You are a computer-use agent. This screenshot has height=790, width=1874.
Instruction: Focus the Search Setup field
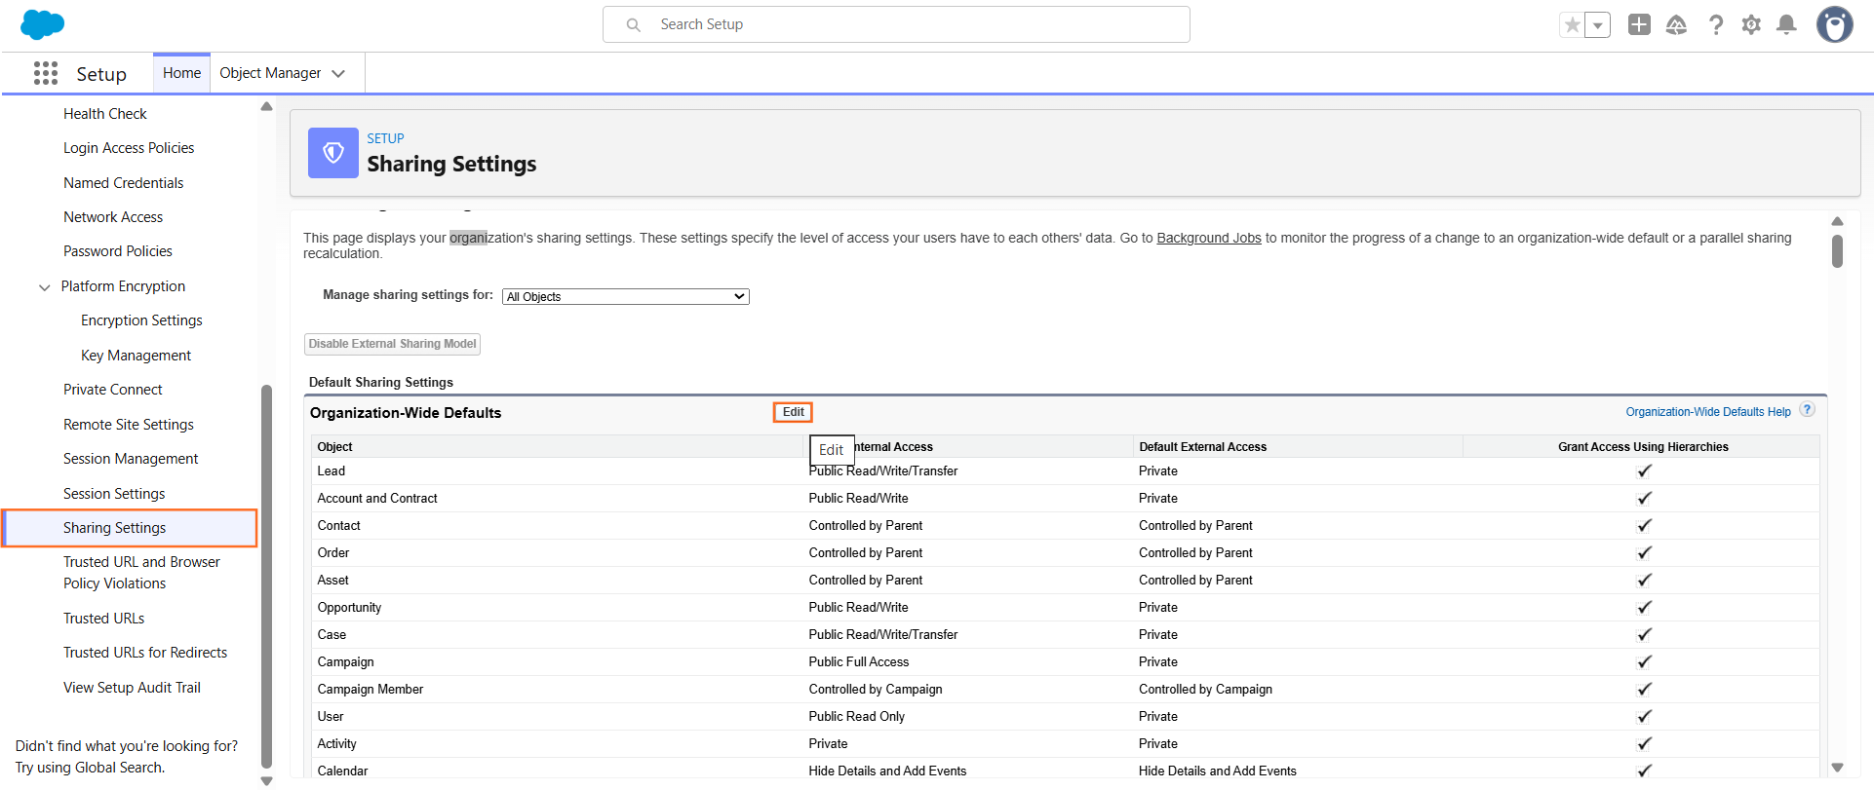tap(896, 24)
